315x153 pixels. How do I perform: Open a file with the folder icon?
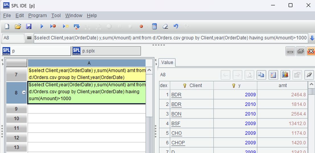coord(18,26)
